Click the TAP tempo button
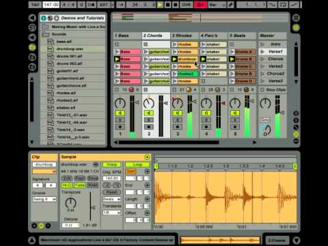This screenshot has height=246, width=328. (x=35, y=5)
